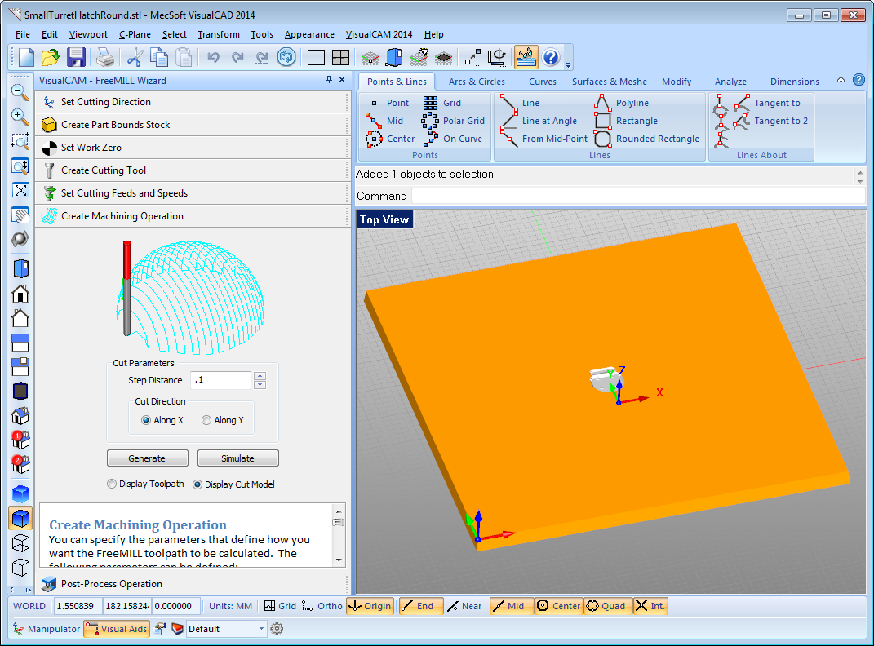Image resolution: width=874 pixels, height=646 pixels.
Task: Click the Redo arrow icon
Action: click(x=237, y=57)
